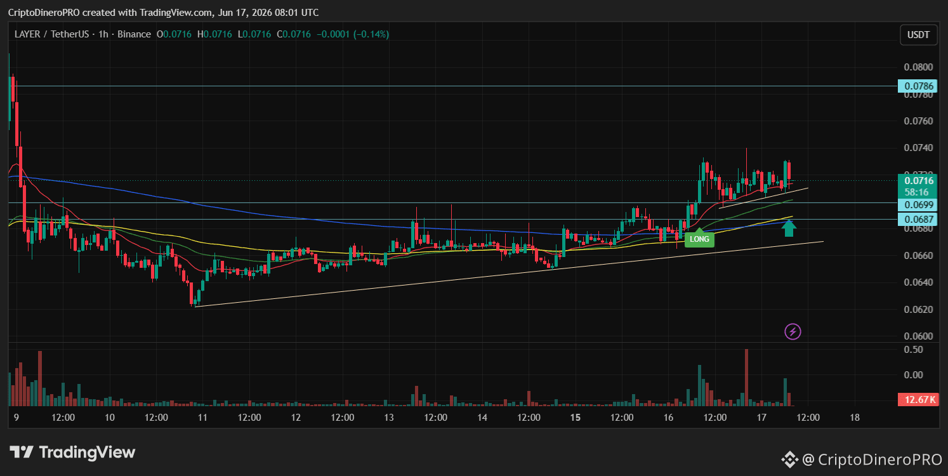The image size is (948, 476).
Task: Click the USDT currency button
Action: click(919, 35)
